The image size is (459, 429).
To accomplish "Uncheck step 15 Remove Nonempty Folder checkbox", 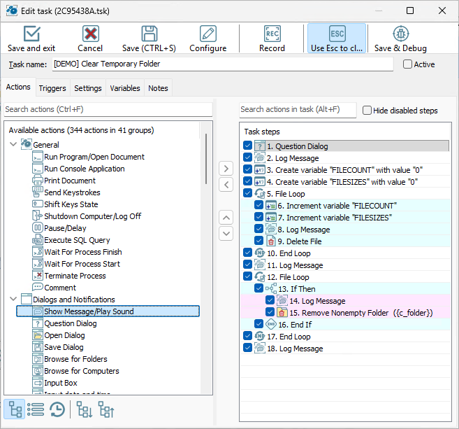I will click(270, 312).
